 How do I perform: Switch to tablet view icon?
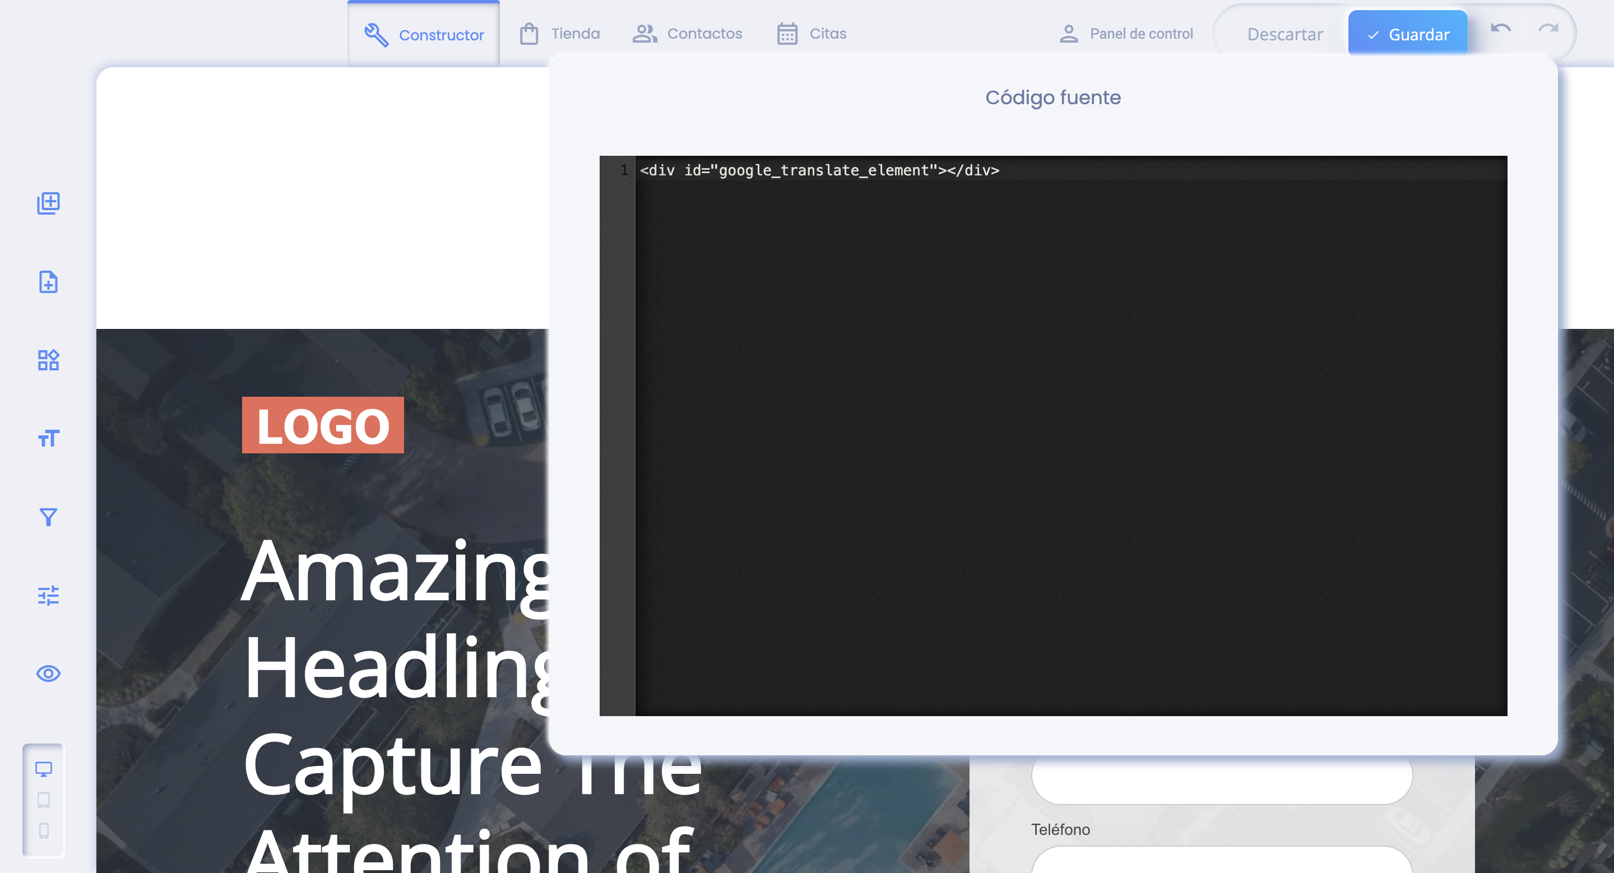(43, 800)
